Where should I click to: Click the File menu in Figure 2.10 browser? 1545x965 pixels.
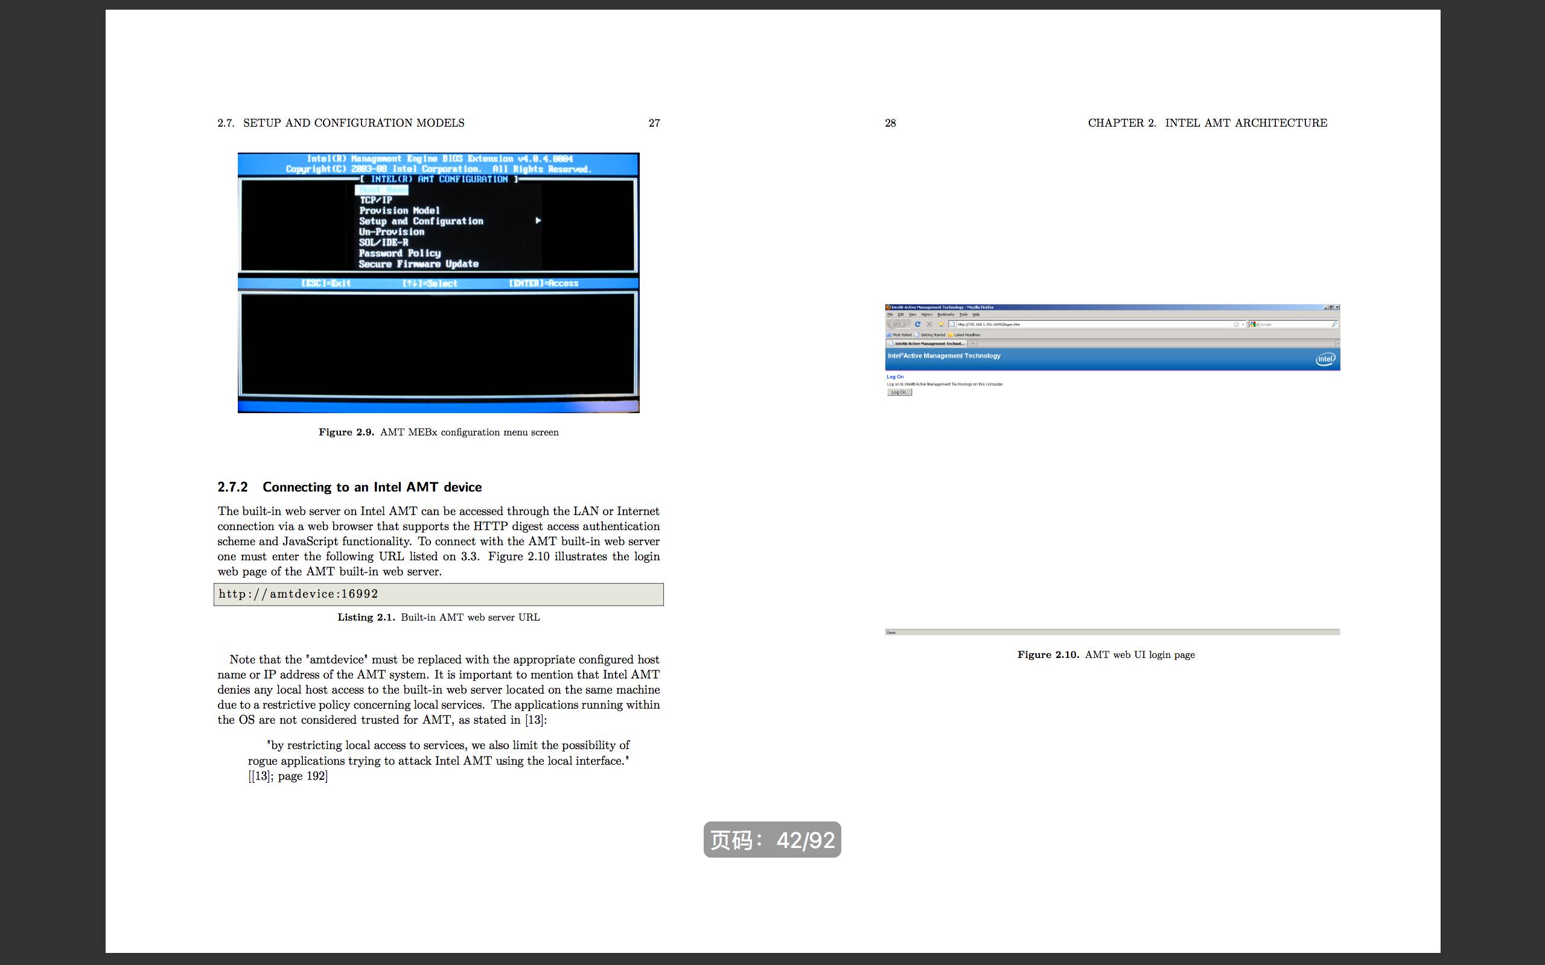coord(890,315)
